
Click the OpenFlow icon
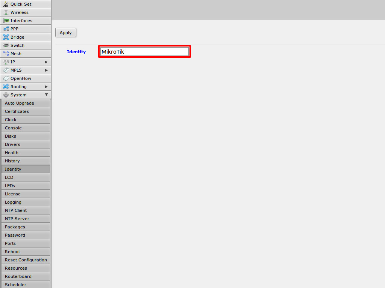click(6, 78)
